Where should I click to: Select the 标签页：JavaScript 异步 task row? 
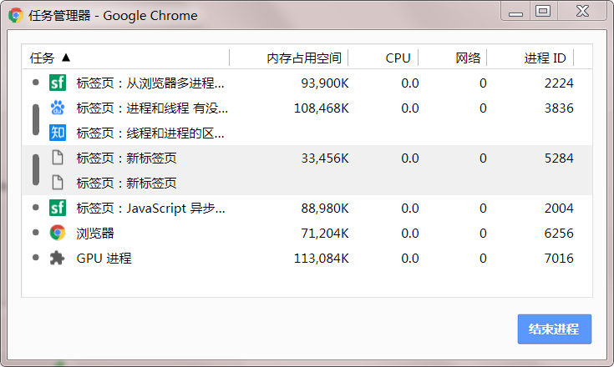[x=150, y=208]
